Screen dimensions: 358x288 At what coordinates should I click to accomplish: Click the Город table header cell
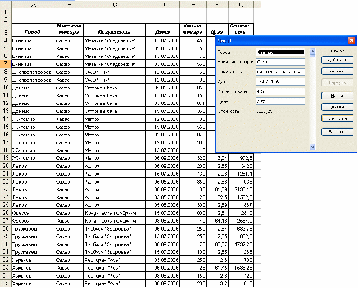coord(33,30)
